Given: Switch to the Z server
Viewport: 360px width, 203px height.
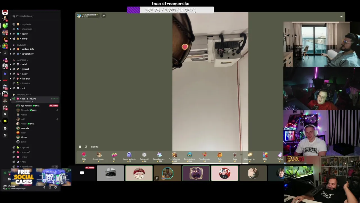Looking at the screenshot, I should pyautogui.click(x=5, y=53).
